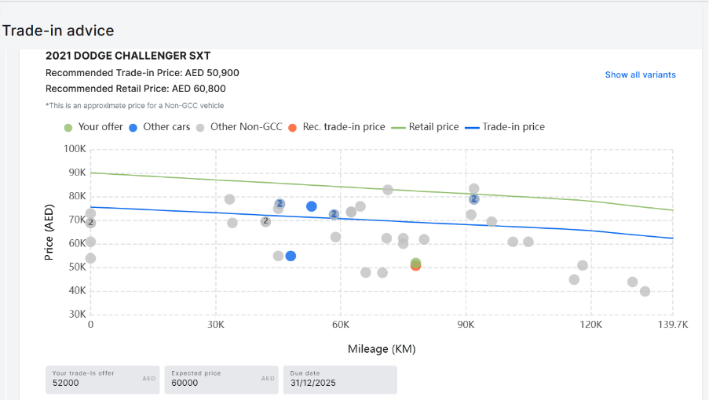
Task: Click the Show all variants link
Action: 640,75
